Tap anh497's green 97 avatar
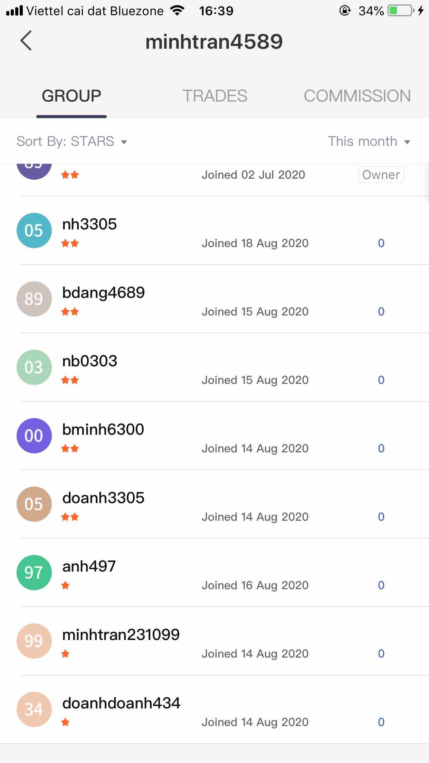Image resolution: width=429 pixels, height=763 pixels. tap(34, 573)
